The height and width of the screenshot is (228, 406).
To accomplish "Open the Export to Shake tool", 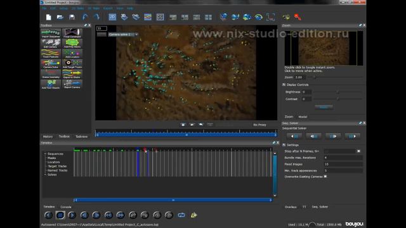I will 72,74.
